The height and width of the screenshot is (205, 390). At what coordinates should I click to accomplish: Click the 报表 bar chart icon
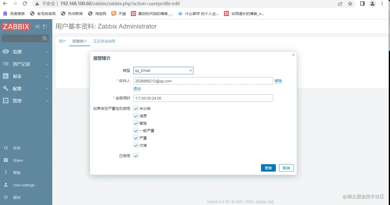tap(6, 76)
